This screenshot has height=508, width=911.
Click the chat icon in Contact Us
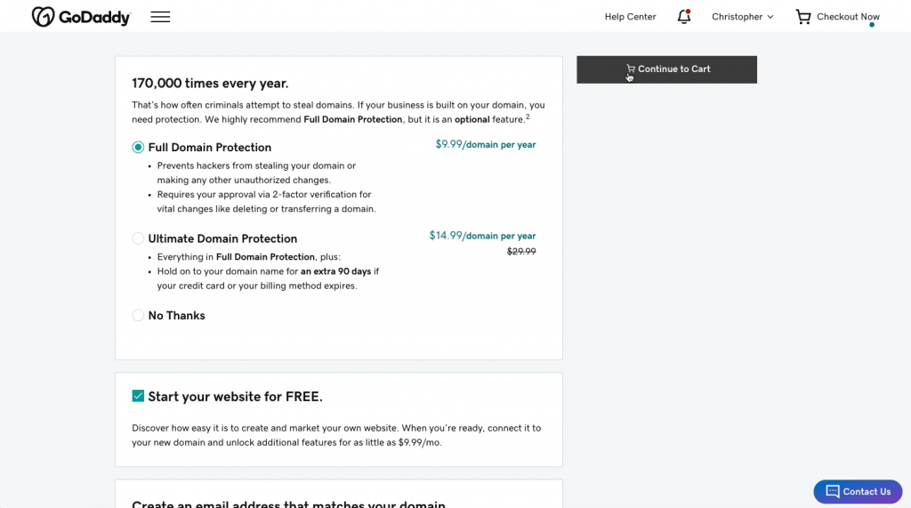click(833, 491)
